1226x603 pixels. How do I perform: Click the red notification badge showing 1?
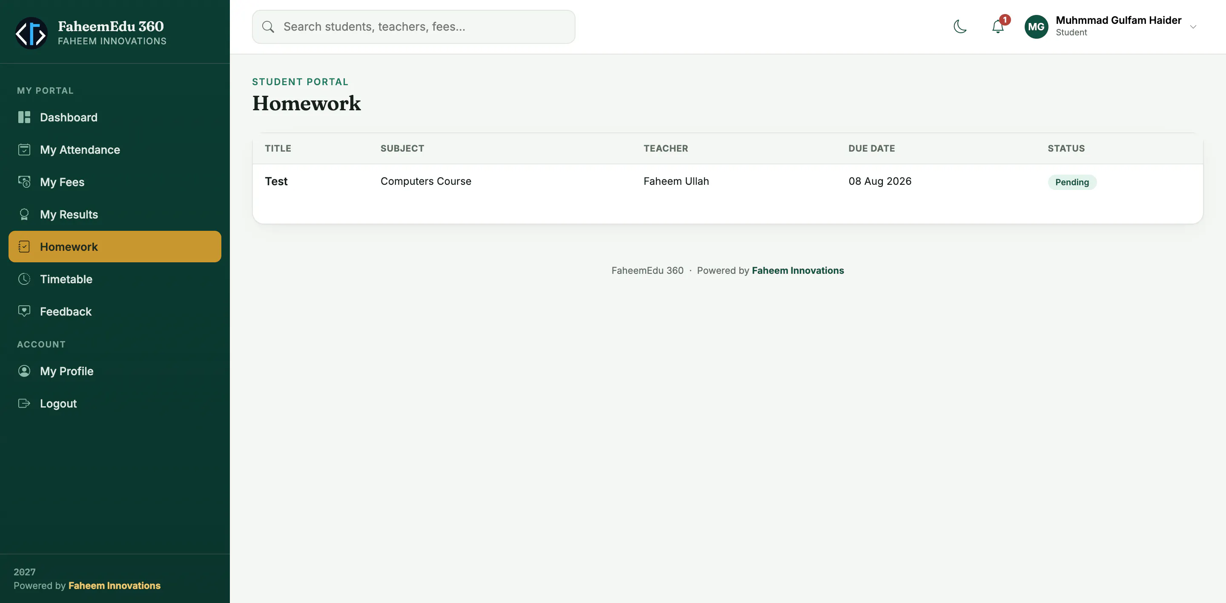(x=1005, y=20)
